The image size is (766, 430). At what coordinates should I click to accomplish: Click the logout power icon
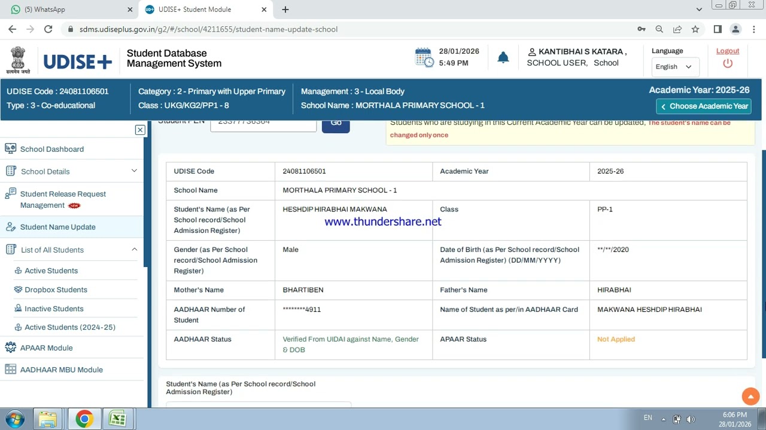tap(728, 63)
